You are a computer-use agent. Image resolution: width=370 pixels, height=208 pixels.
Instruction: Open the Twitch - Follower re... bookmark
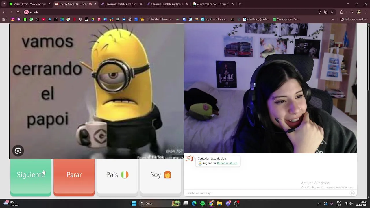160,19
